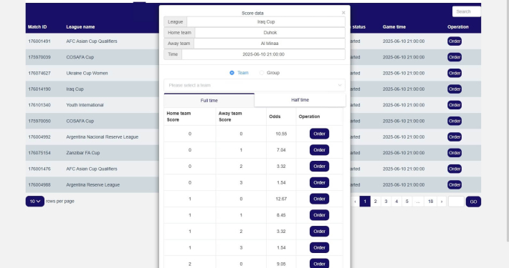The height and width of the screenshot is (268, 509).
Task: Click the Home team field showing Duhok
Action: point(270,33)
